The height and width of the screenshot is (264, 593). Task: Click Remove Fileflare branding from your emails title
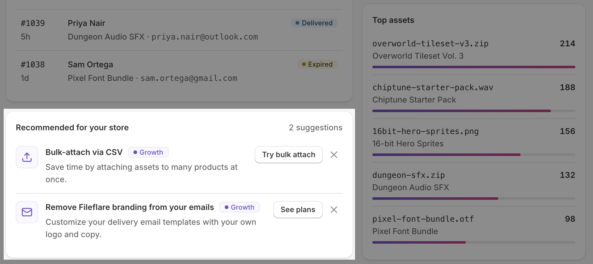click(x=130, y=207)
